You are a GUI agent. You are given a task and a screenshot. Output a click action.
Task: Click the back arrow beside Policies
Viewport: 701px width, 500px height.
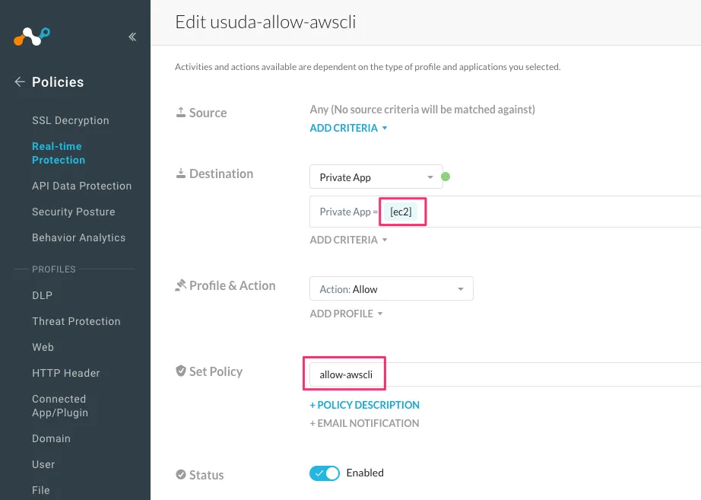(20, 82)
